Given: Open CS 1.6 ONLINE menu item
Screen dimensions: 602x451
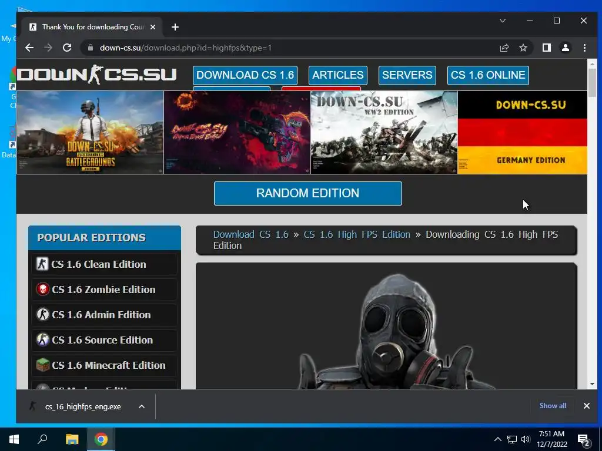Looking at the screenshot, I should tap(488, 75).
